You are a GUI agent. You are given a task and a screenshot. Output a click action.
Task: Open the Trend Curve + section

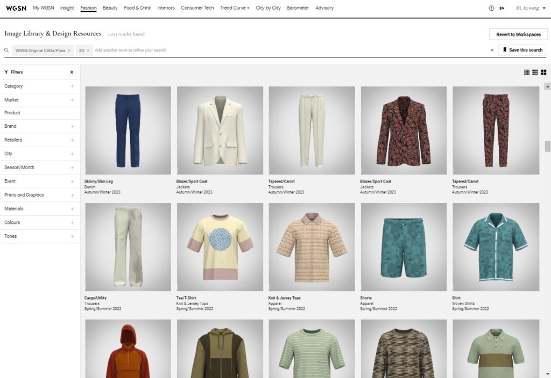click(x=235, y=8)
